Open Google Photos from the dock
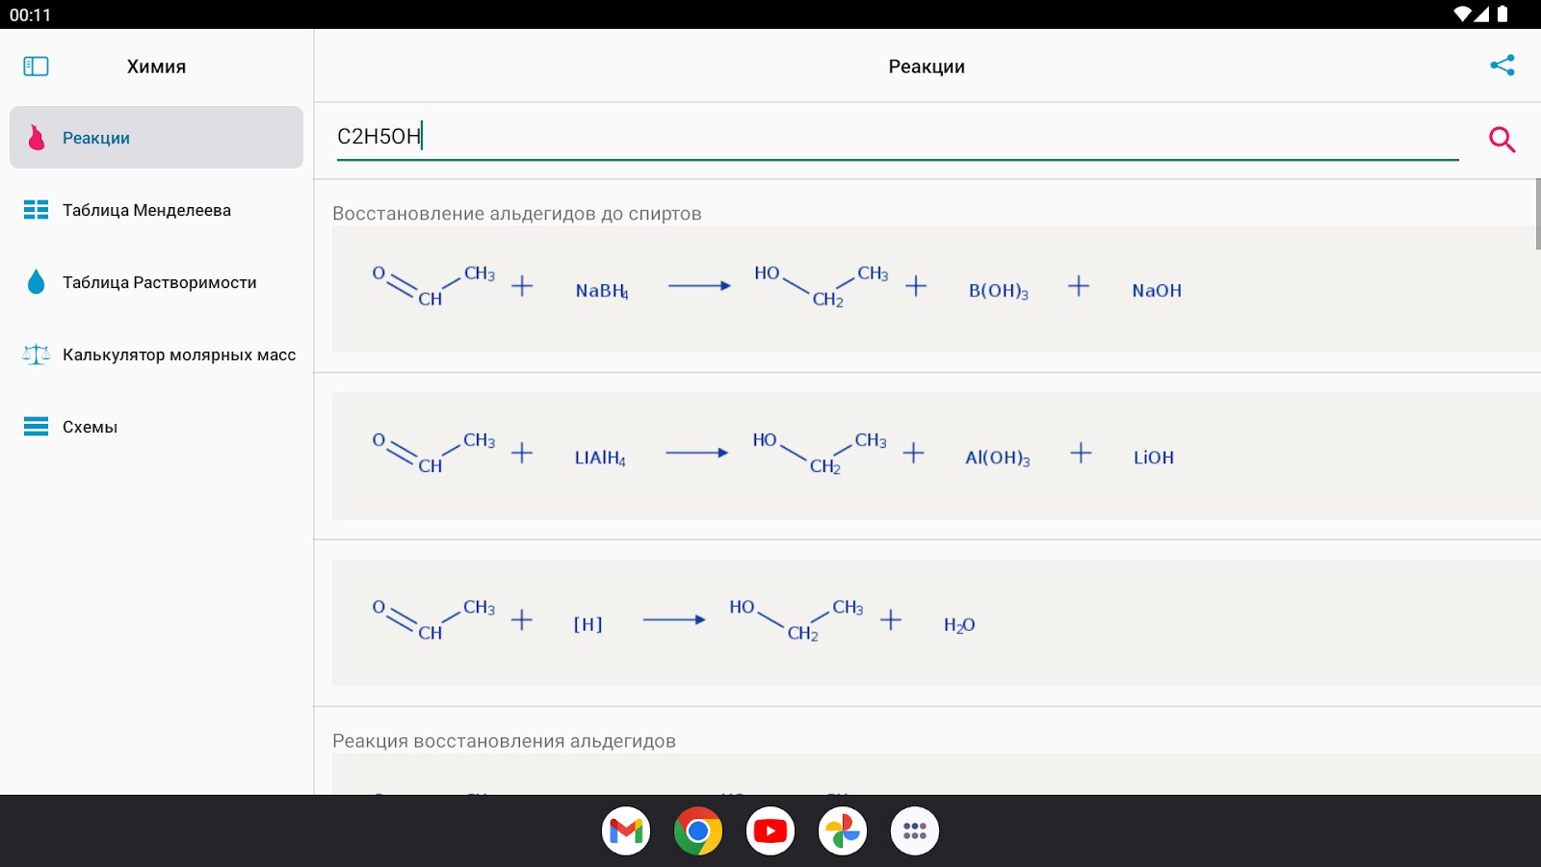 click(x=843, y=831)
